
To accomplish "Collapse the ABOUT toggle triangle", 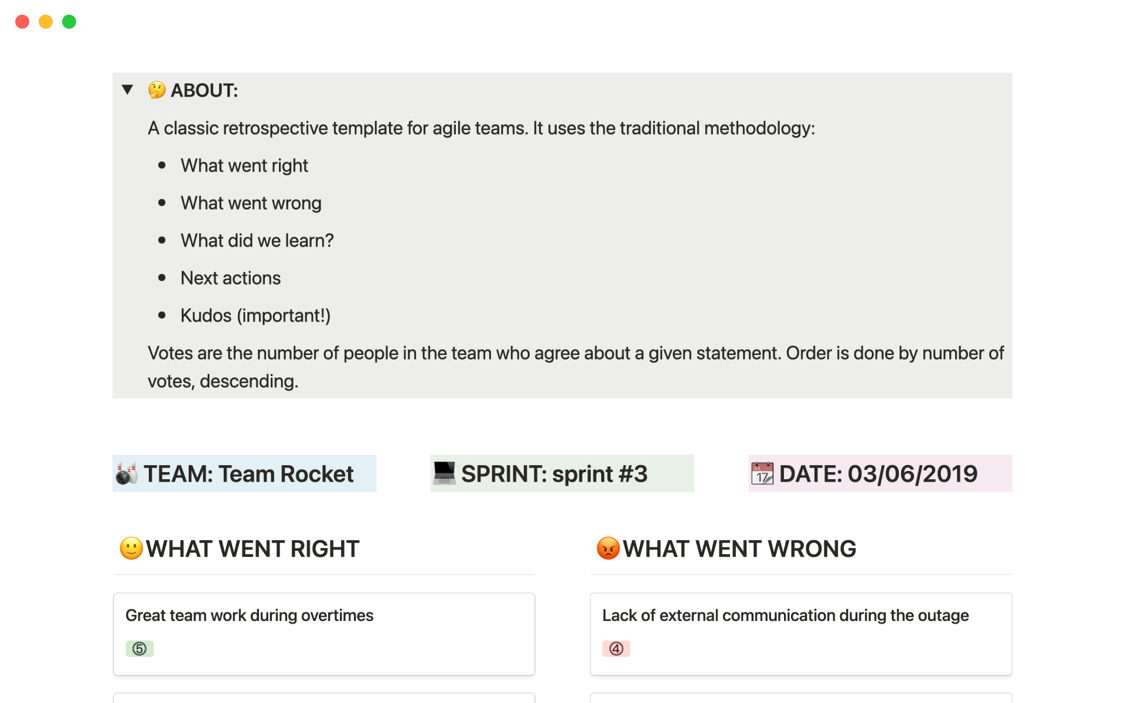I will coord(127,90).
